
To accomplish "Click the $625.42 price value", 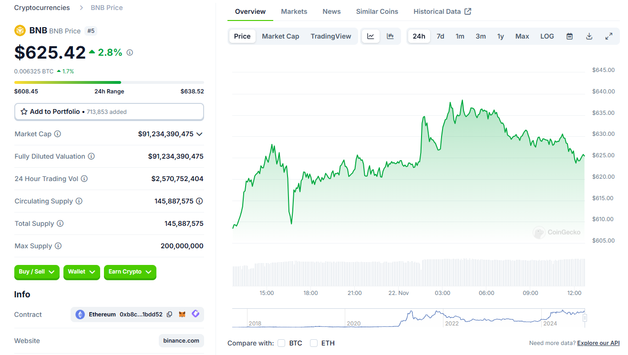I will click(x=50, y=52).
